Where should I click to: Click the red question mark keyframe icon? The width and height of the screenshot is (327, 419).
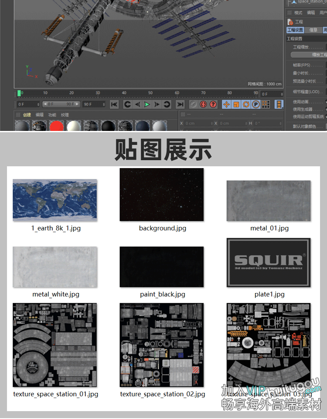pos(213,104)
